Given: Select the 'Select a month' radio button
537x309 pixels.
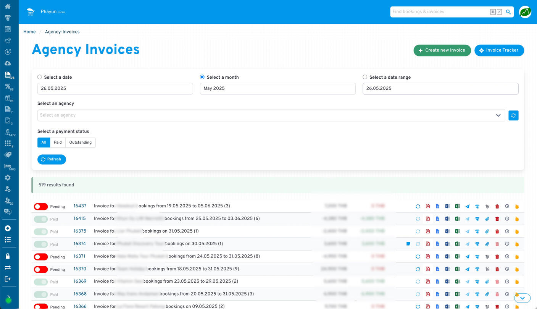Looking at the screenshot, I should tap(202, 77).
